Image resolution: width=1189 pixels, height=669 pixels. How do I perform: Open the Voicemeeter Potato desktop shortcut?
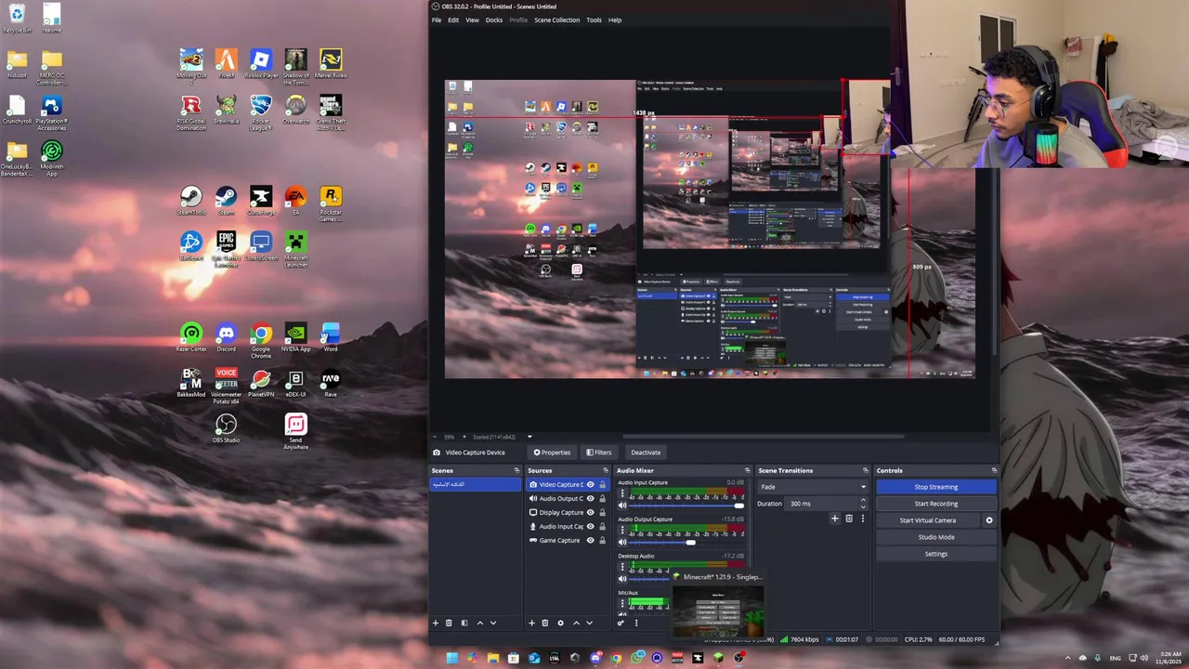click(226, 384)
